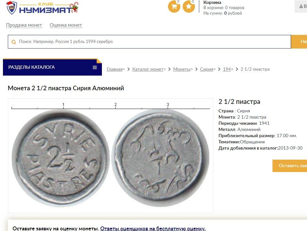Image resolution: width=307 pixels, height=231 pixels.
Task: Open the Обращение theme link
Action: tap(252, 142)
